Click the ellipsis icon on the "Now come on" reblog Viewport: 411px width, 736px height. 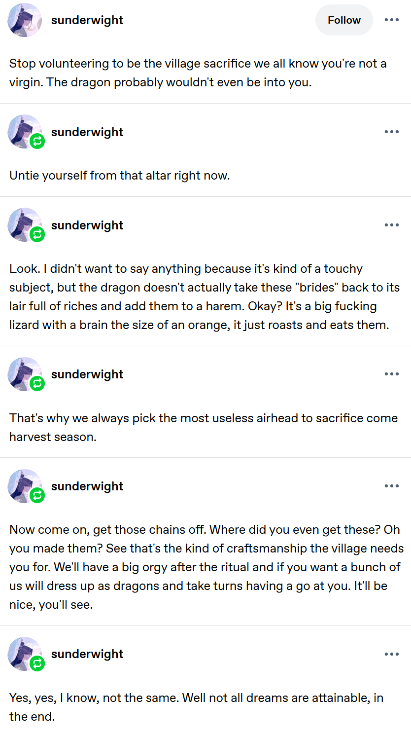(x=391, y=486)
